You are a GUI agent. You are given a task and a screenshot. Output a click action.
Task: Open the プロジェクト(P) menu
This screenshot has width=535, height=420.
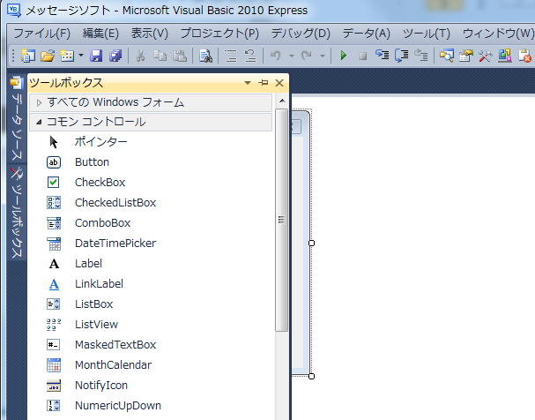point(219,34)
